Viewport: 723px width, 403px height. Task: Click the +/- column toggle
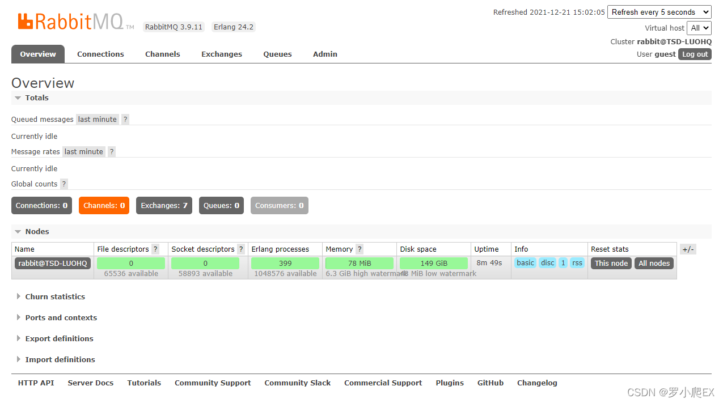click(x=688, y=249)
